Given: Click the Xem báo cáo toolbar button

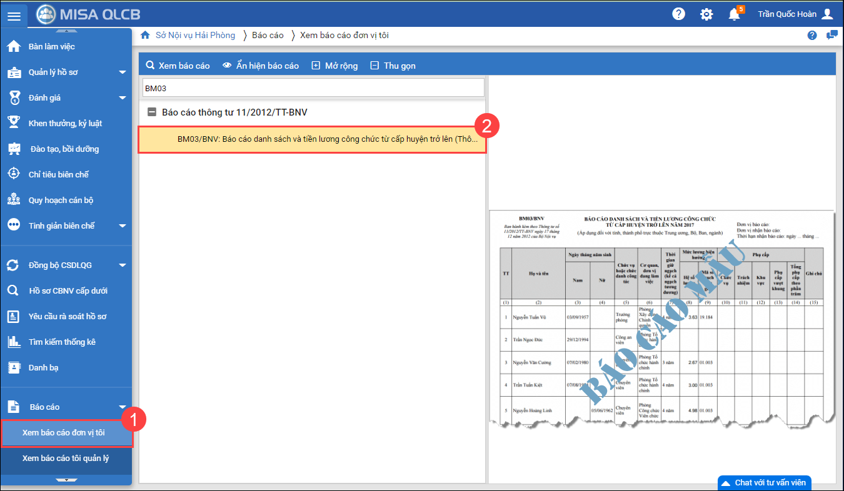Looking at the screenshot, I should pos(178,66).
